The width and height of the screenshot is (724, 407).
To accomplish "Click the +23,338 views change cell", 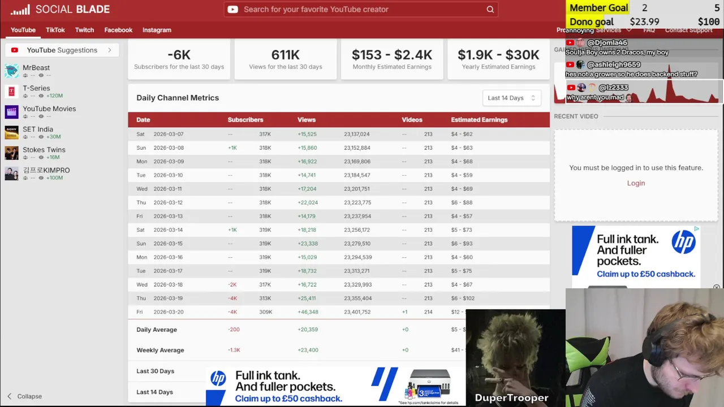I will point(308,244).
